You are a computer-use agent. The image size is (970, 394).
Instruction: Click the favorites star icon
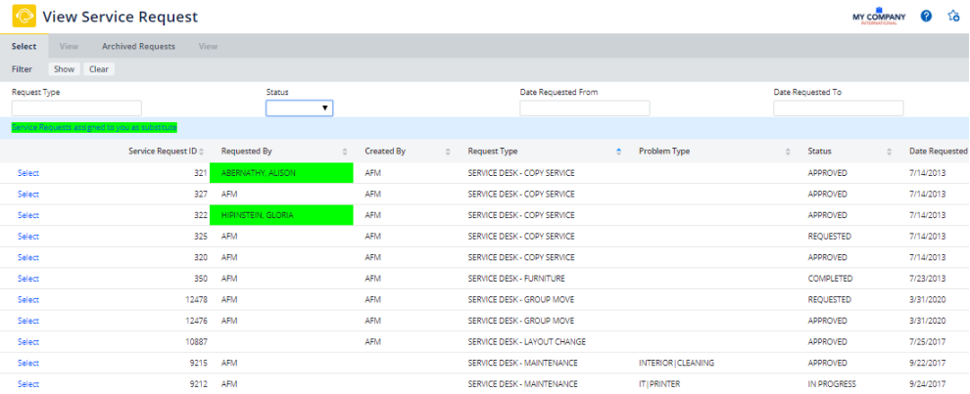click(x=953, y=17)
